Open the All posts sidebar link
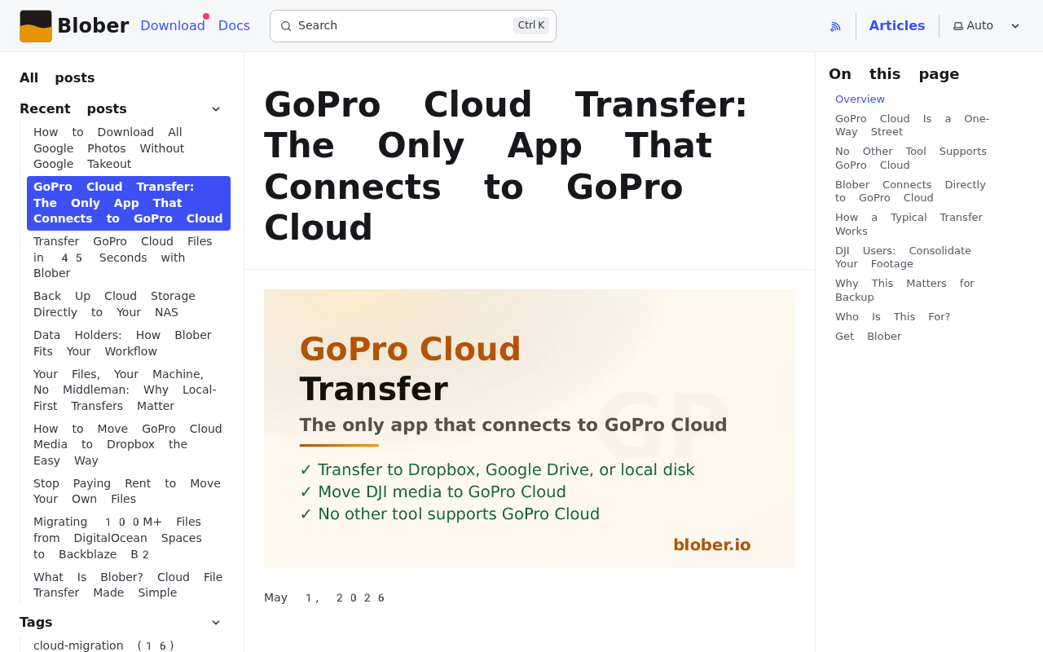The height and width of the screenshot is (652, 1043). coord(57,78)
